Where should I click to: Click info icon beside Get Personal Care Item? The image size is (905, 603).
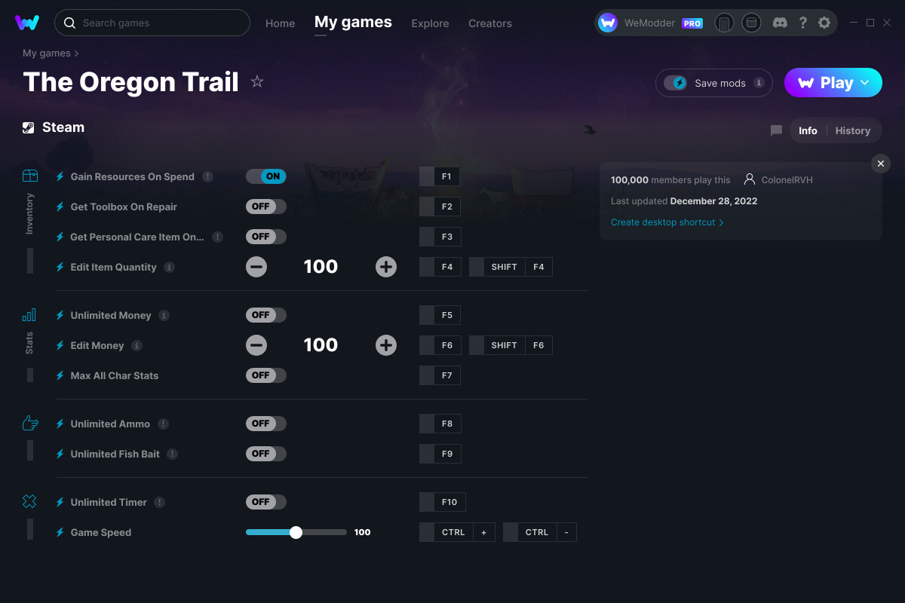(x=217, y=237)
